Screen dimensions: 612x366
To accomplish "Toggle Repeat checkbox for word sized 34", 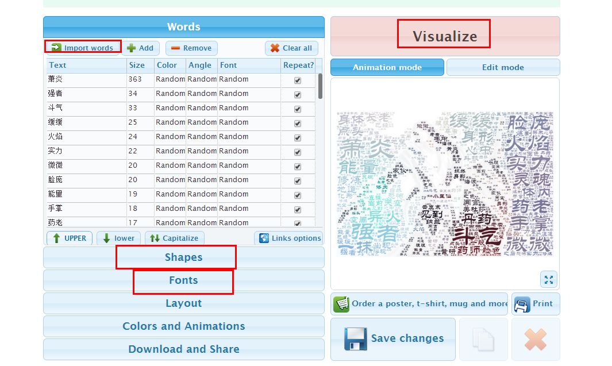I will (298, 95).
